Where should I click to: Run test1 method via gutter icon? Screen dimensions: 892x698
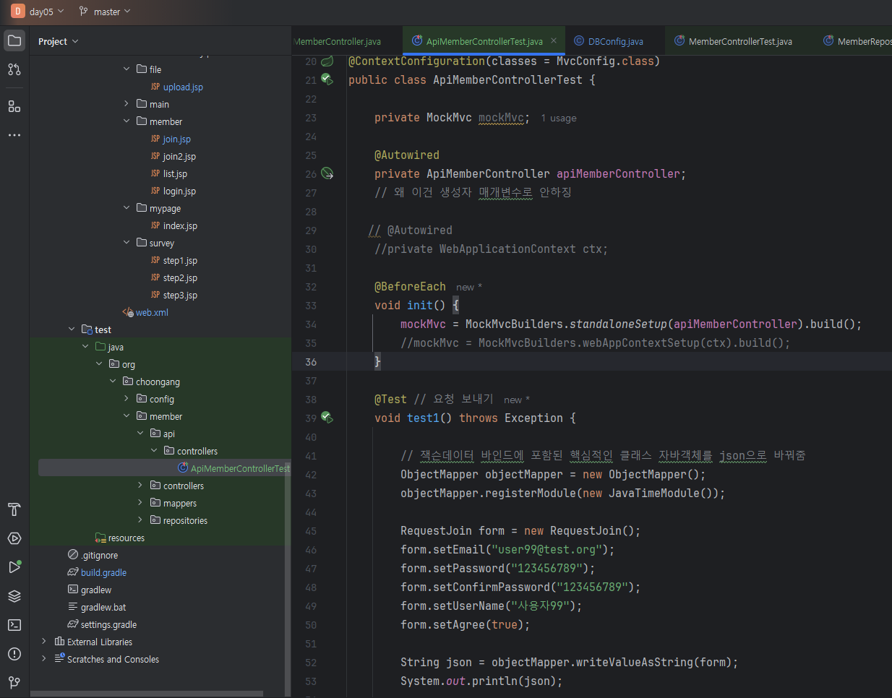327,418
